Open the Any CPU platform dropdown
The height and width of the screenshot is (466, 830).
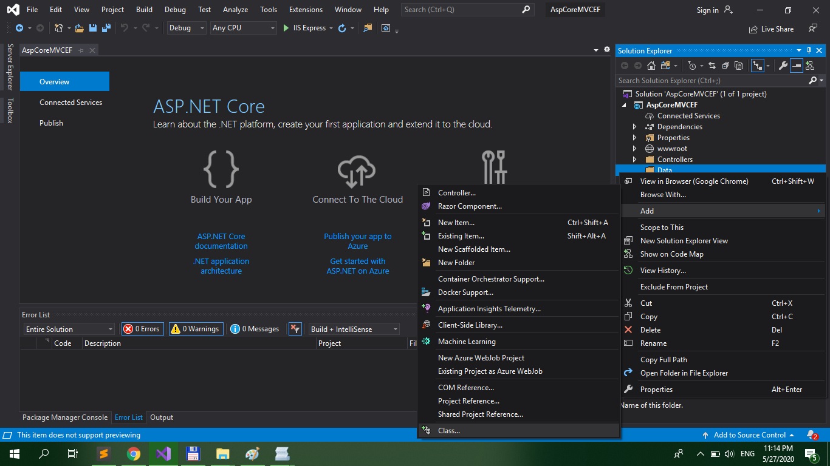[243, 28]
